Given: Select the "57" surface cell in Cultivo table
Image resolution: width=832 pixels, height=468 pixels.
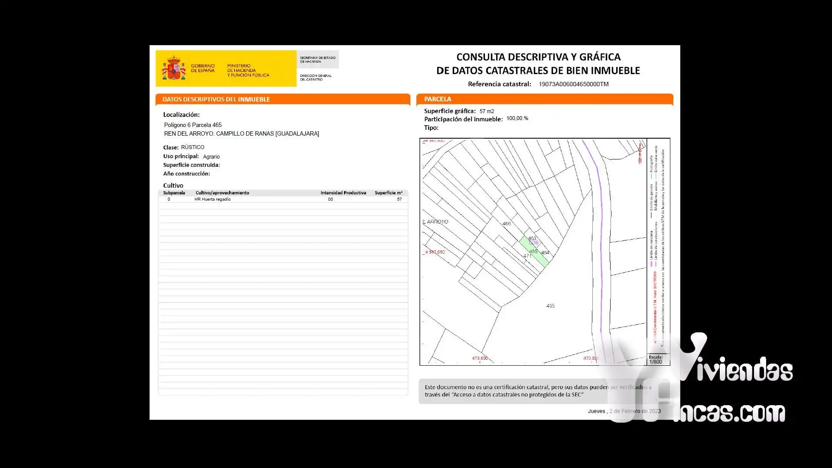Looking at the screenshot, I should 400,199.
